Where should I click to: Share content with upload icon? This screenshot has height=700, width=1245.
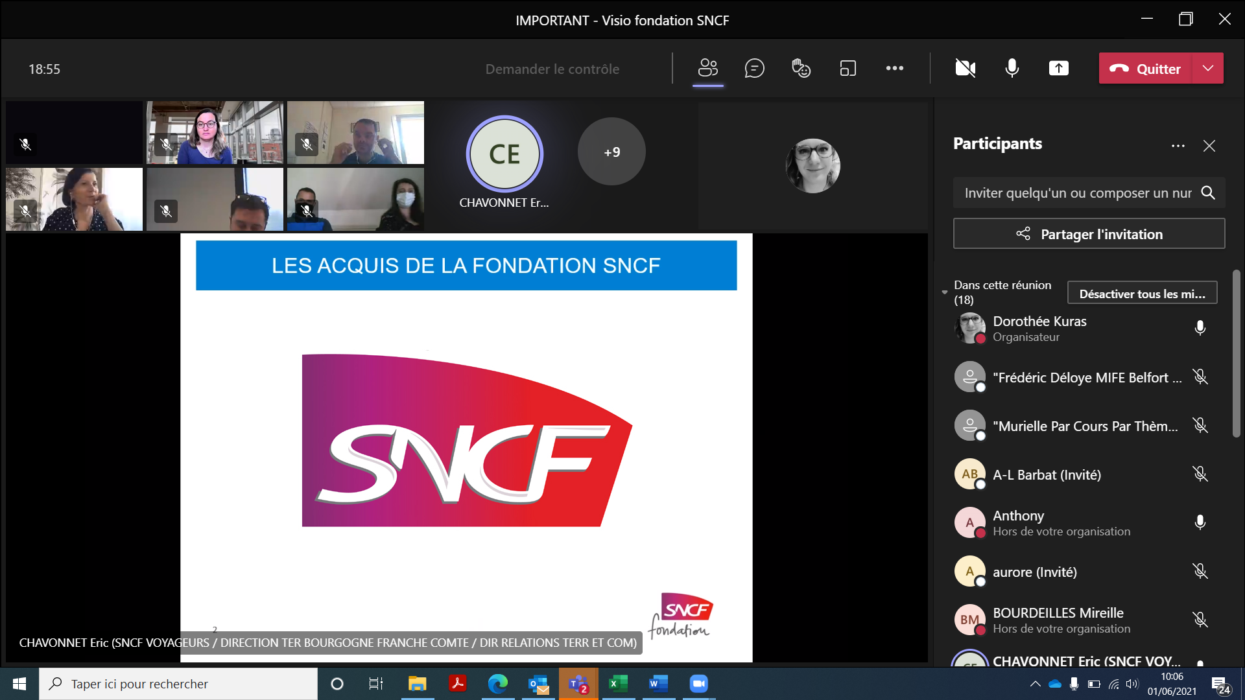coord(1058,68)
